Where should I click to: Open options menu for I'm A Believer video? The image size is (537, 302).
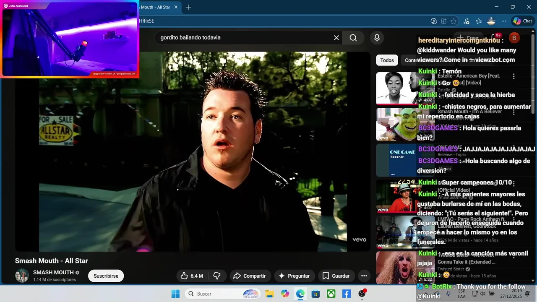coord(514,112)
